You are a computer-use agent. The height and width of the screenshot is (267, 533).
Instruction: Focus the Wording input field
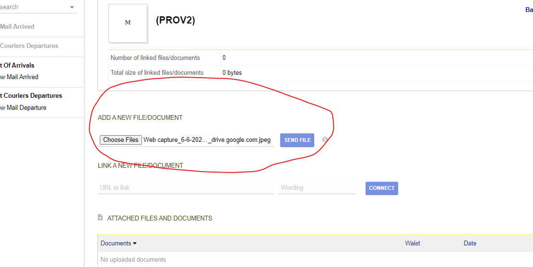coord(317,188)
